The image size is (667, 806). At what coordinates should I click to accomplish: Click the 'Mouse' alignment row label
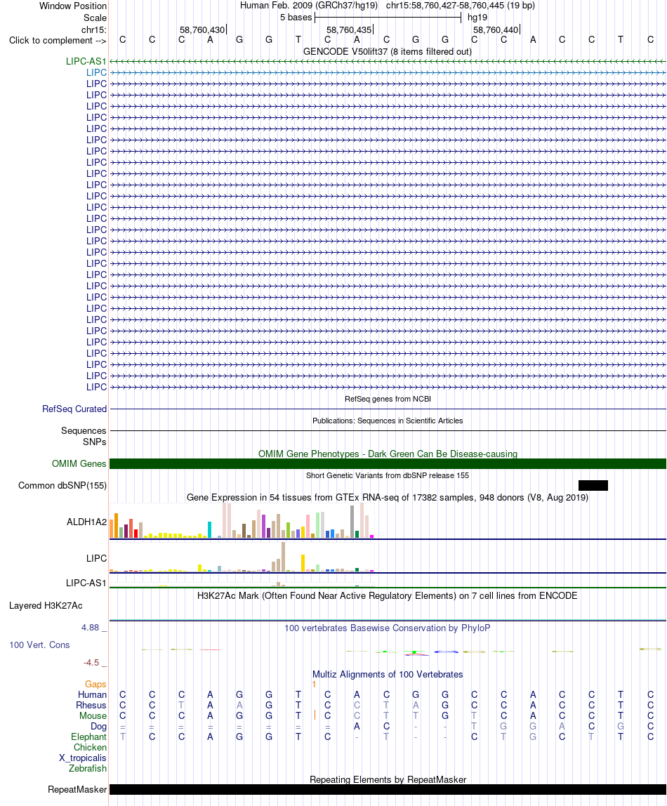[93, 716]
